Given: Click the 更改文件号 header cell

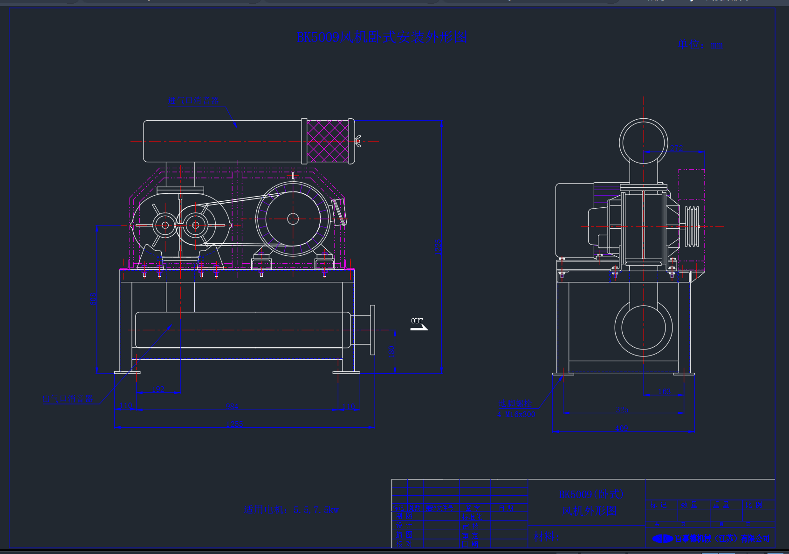Looking at the screenshot, I should click(439, 508).
